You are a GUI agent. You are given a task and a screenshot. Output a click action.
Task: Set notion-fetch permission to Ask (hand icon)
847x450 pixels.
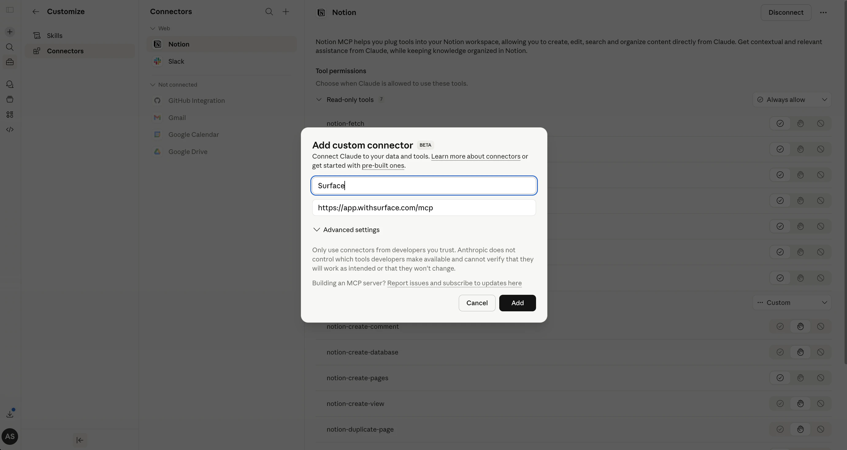(x=800, y=123)
